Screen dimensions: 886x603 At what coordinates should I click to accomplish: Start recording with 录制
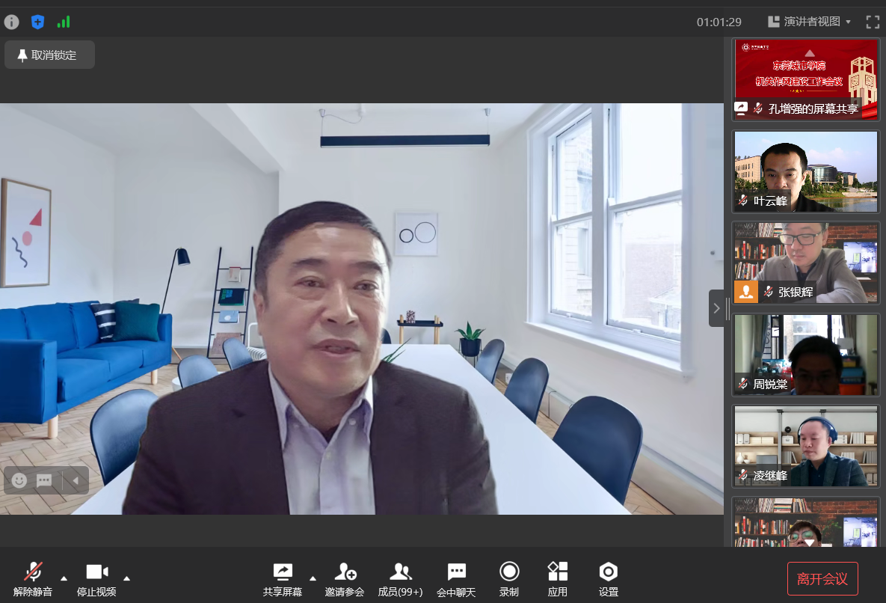click(x=509, y=578)
